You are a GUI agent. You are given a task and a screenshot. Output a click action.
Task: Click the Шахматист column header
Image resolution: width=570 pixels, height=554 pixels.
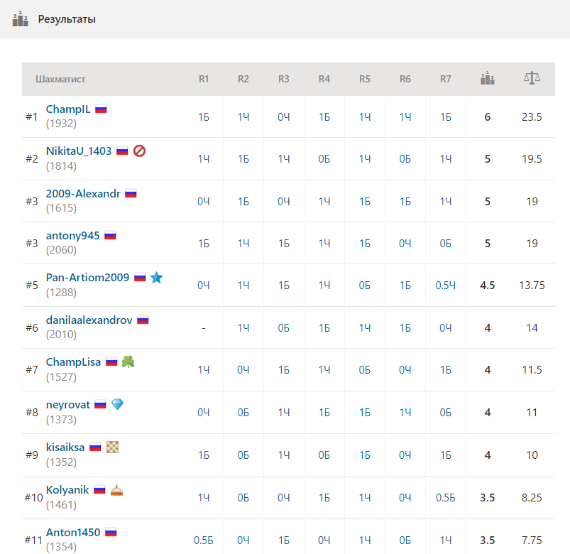60,79
